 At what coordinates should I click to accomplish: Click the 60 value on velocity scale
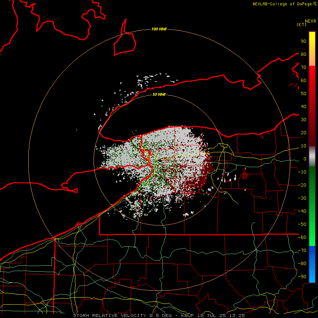click(304, 81)
